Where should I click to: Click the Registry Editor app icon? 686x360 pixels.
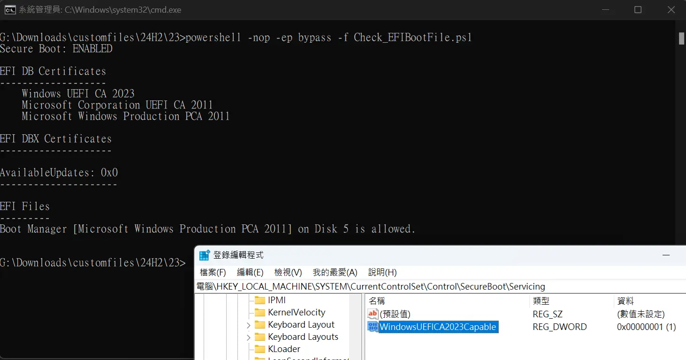coord(204,255)
